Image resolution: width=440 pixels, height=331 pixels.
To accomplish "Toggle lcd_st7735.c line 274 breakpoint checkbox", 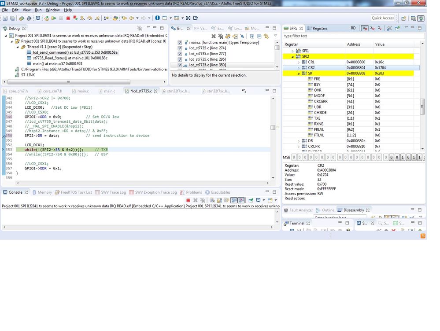I will point(180,48).
